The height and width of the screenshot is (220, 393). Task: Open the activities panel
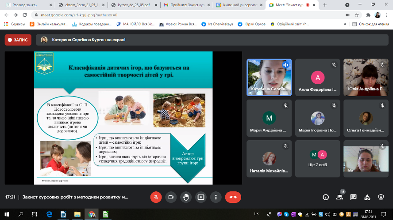pos(367,197)
